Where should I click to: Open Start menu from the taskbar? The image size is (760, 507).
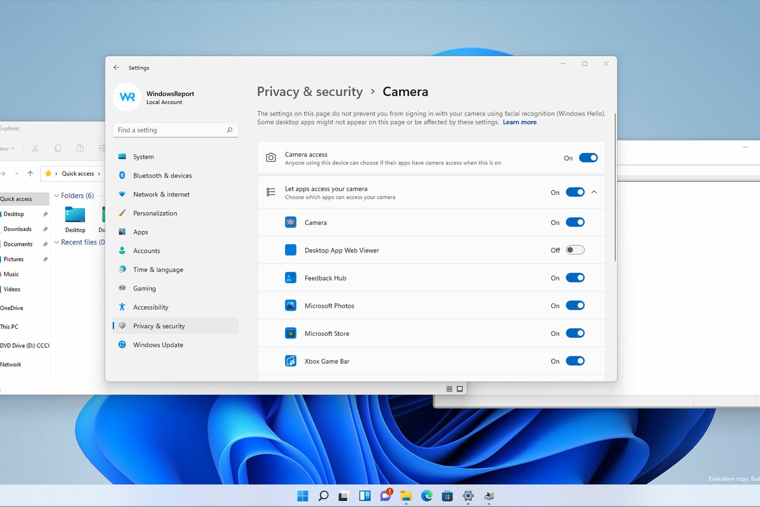pos(302,496)
